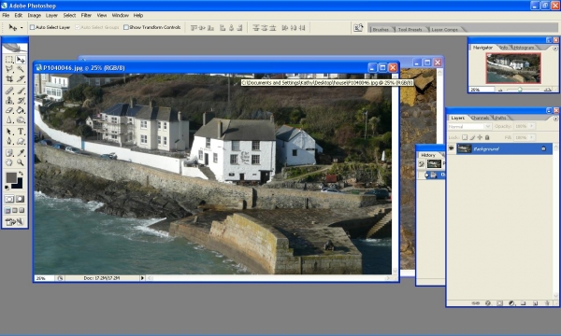Select the Lasso tool
Viewport: 561px width, 336px height.
point(9,69)
